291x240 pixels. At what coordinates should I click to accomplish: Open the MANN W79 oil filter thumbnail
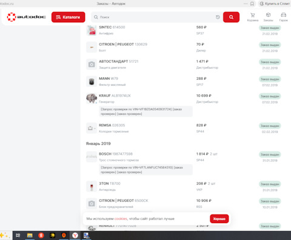(92, 82)
